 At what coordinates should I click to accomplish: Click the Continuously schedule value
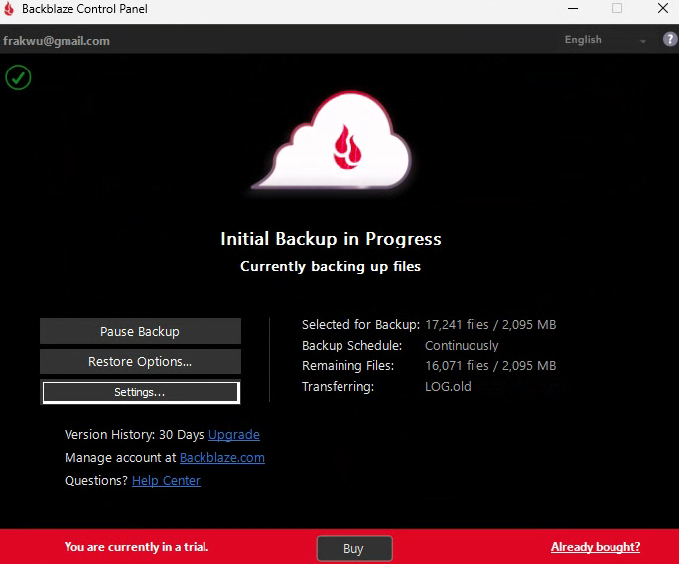[462, 346]
